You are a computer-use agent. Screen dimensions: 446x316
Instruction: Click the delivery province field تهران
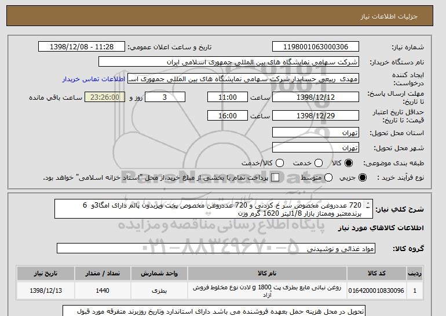coord(316,133)
